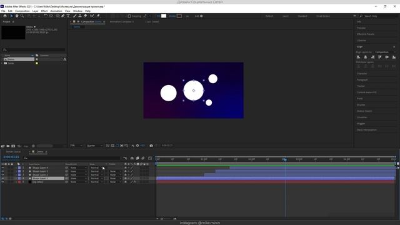
Task: Select the Zoom magnifier tool
Action: pyautogui.click(x=22, y=16)
